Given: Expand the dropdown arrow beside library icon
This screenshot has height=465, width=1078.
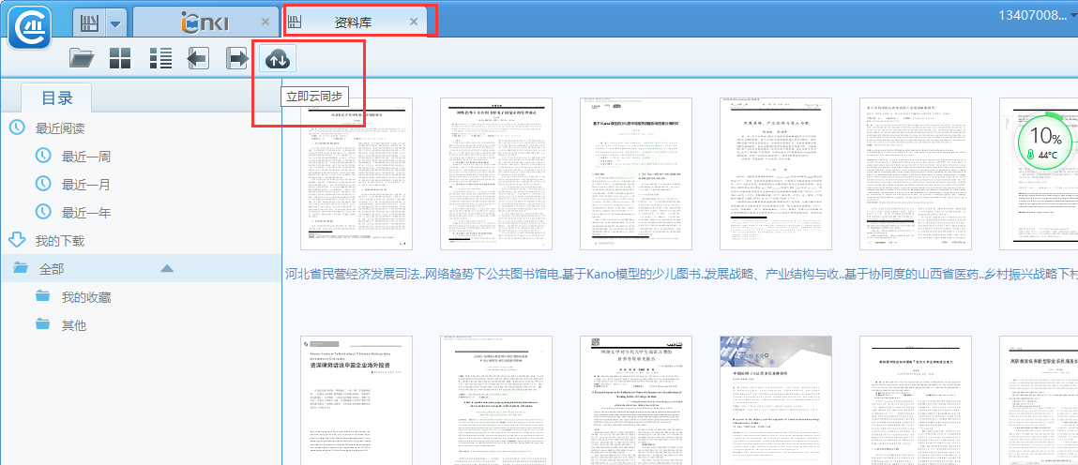Looking at the screenshot, I should click(x=115, y=23).
